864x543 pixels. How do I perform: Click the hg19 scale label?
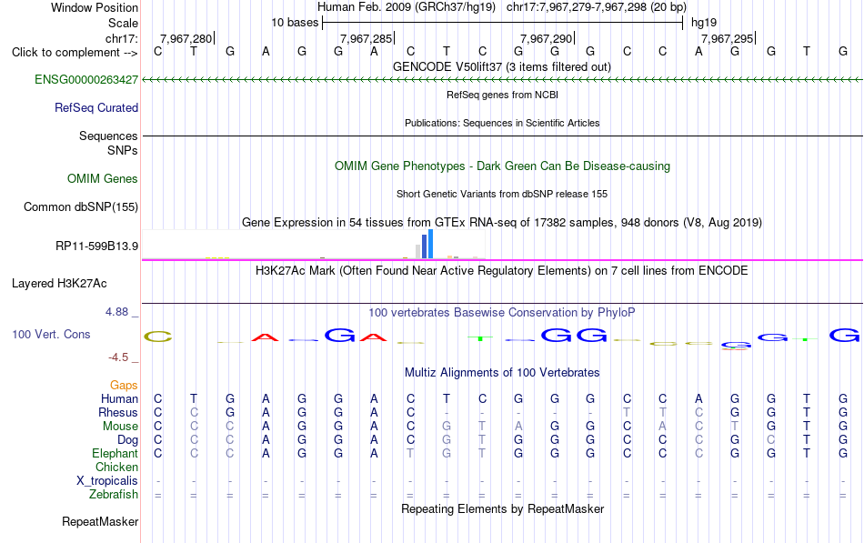[x=704, y=23]
